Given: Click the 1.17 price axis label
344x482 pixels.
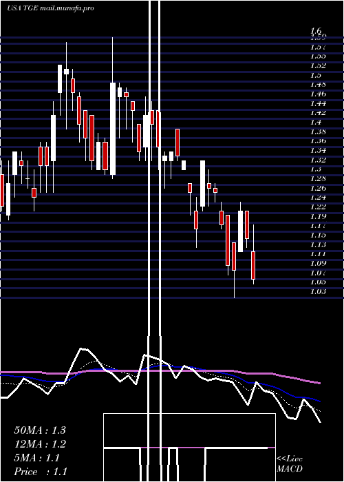Looking at the screenshot, I should (318, 226).
